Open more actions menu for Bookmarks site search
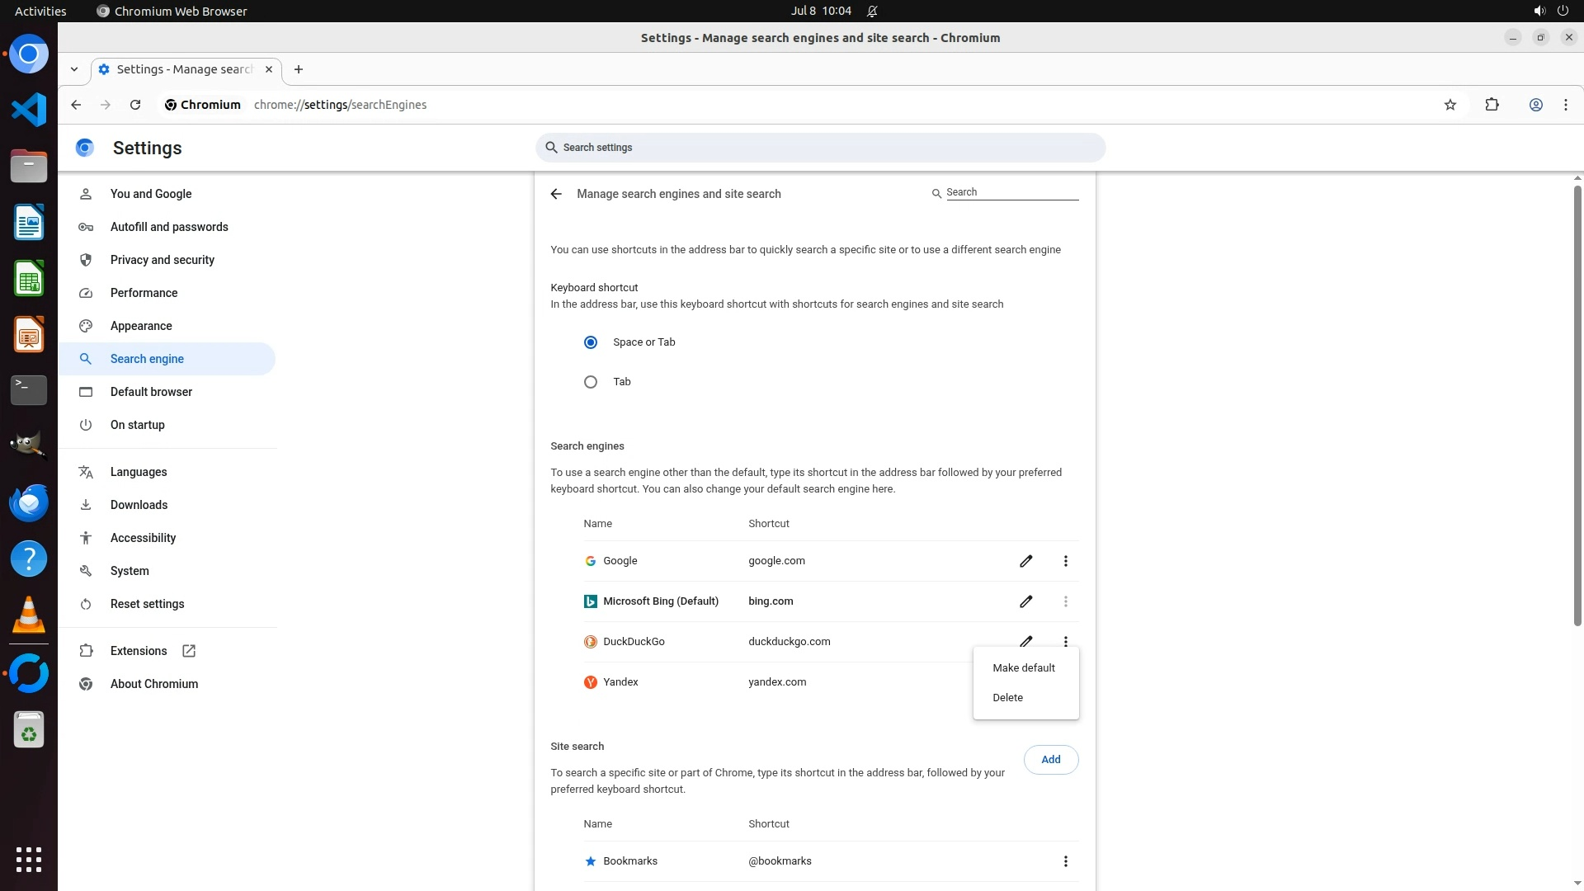 1066,861
